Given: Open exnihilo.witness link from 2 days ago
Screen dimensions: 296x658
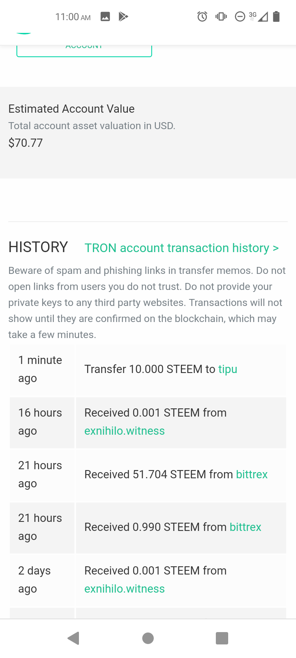Looking at the screenshot, I should pyautogui.click(x=125, y=588).
